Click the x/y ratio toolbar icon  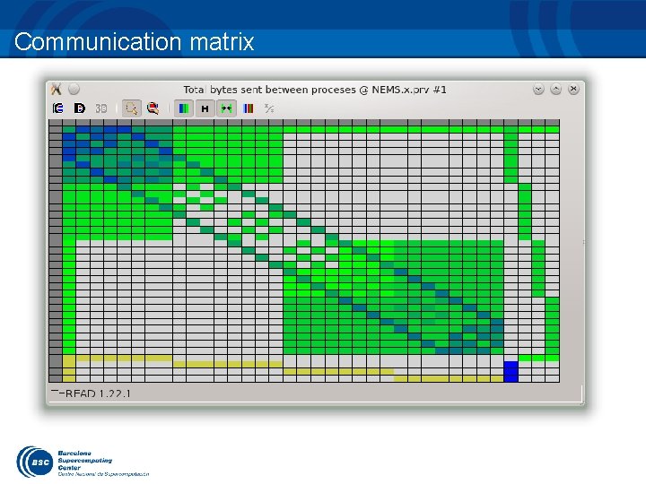269,108
